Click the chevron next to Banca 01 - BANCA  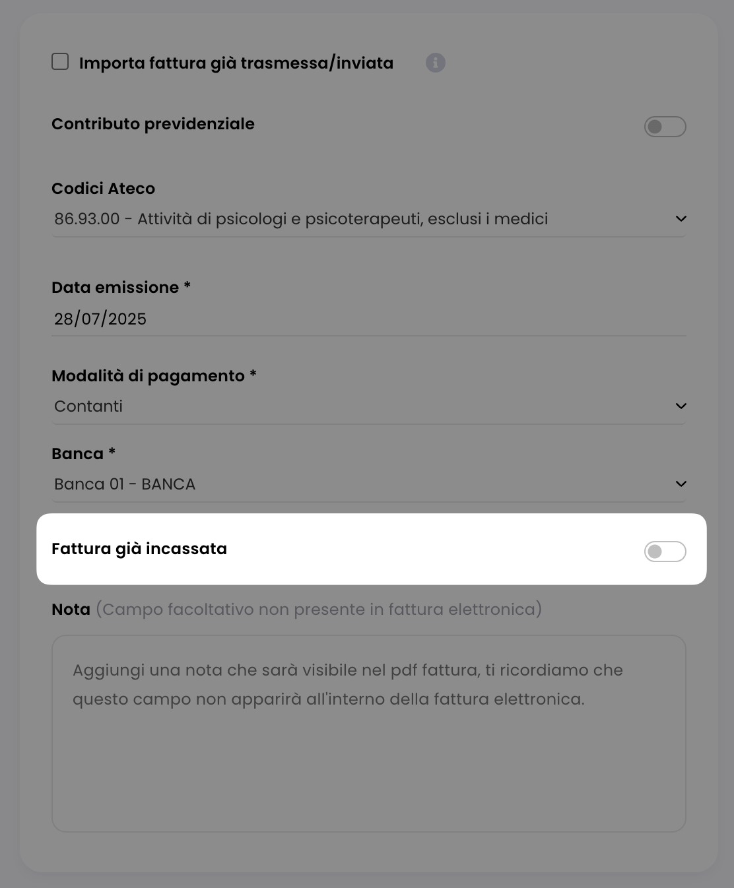coord(681,484)
